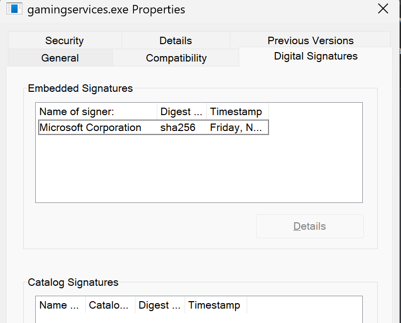Click the Timestamp header in Embedded Signatures
Screen dimensions: 401x323
point(237,112)
